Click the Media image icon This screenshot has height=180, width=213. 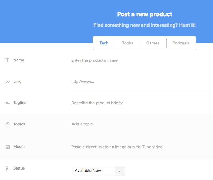pos(7,147)
